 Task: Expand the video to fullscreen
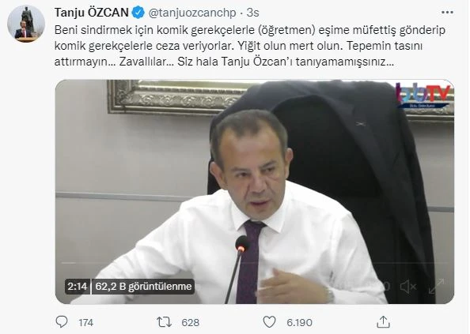pos(436,286)
